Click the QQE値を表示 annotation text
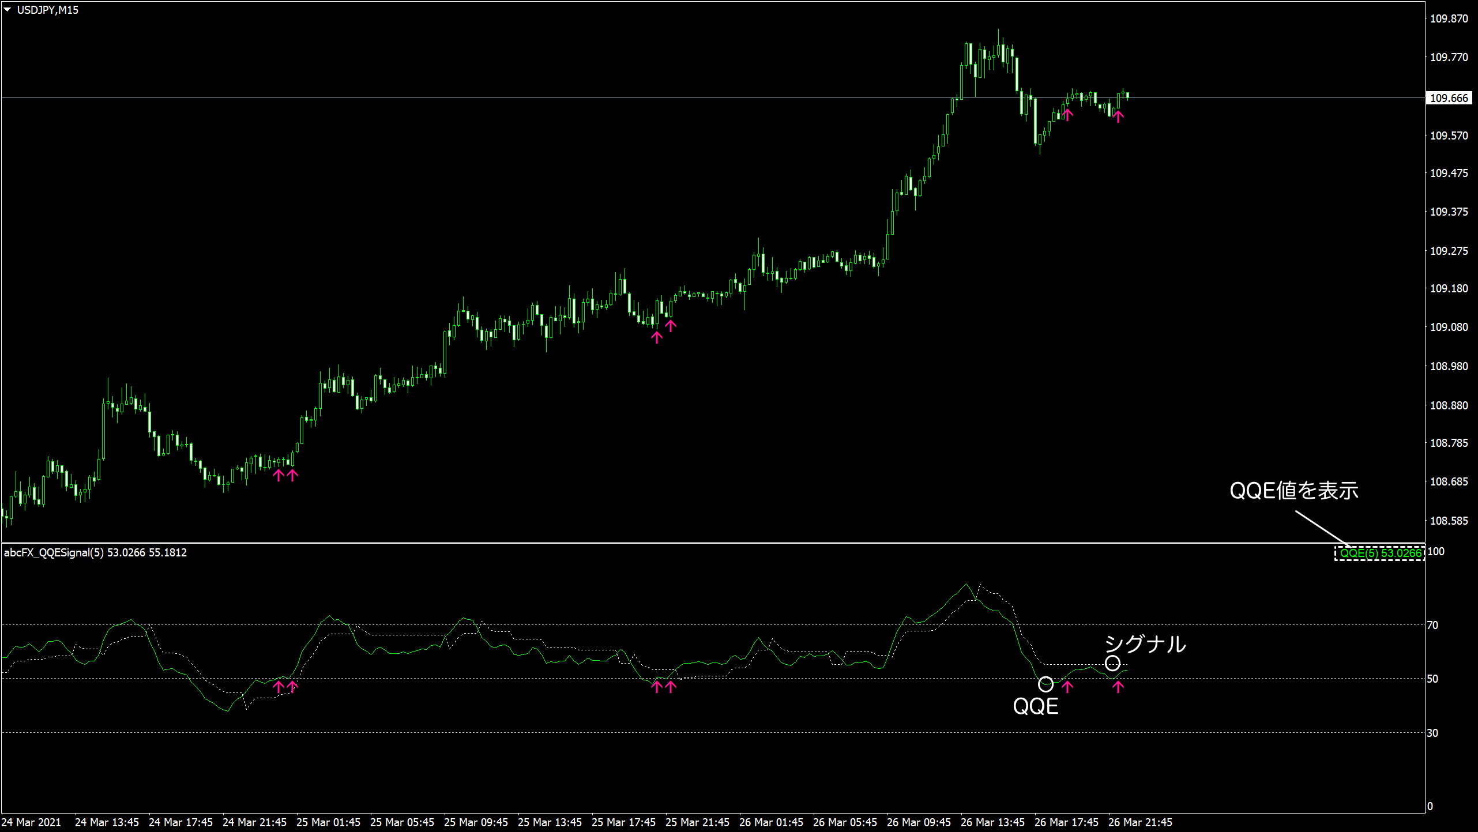The image size is (1478, 832). pyautogui.click(x=1294, y=491)
